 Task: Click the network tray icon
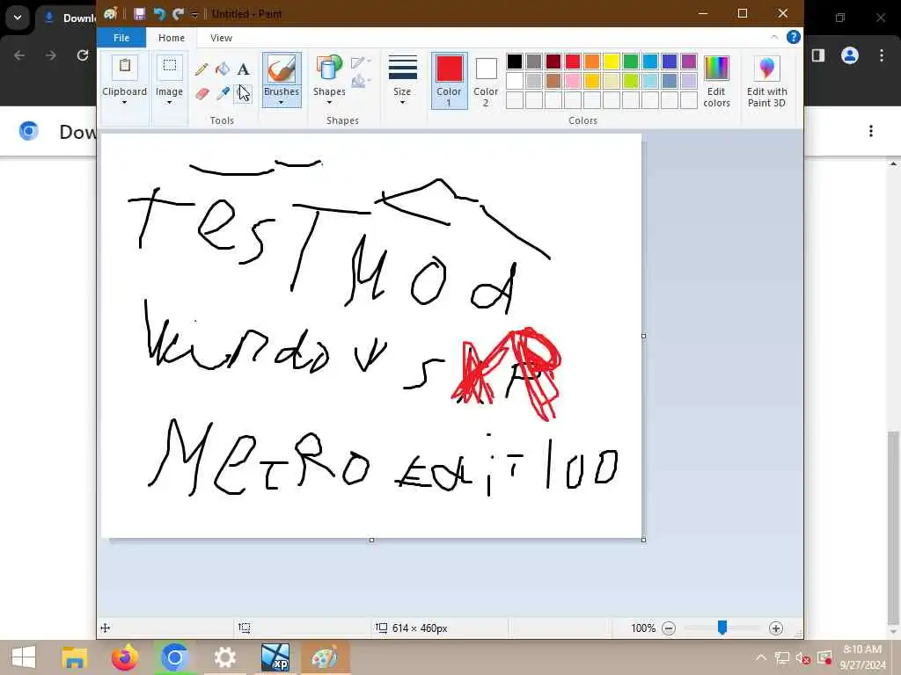point(781,657)
